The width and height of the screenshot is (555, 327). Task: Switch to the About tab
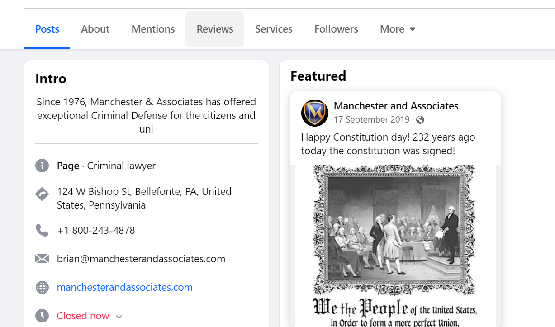[x=95, y=28]
